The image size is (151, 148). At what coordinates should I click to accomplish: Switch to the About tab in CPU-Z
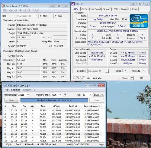tap(134, 9)
